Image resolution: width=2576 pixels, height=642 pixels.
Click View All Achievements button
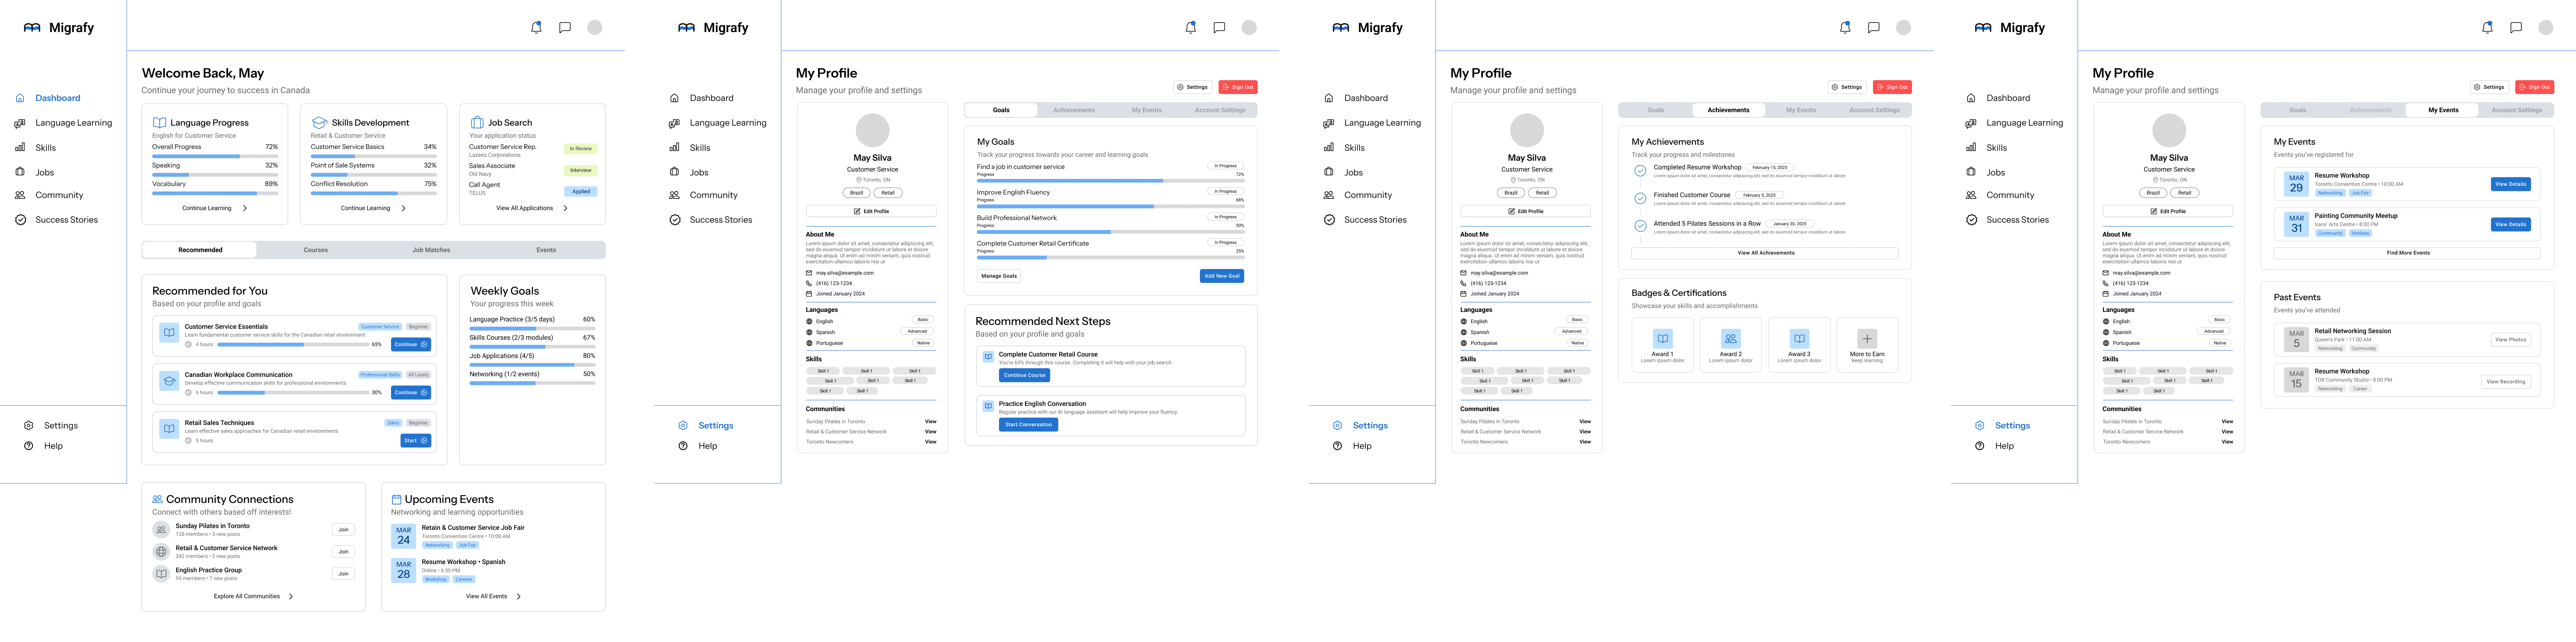coord(1765,253)
